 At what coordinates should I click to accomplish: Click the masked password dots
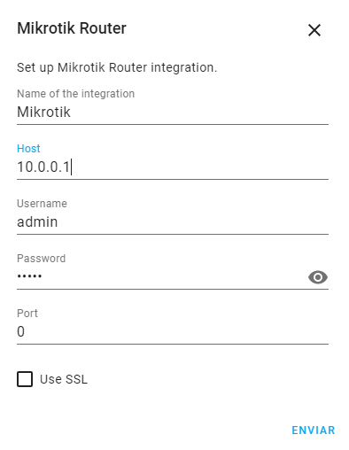click(29, 276)
